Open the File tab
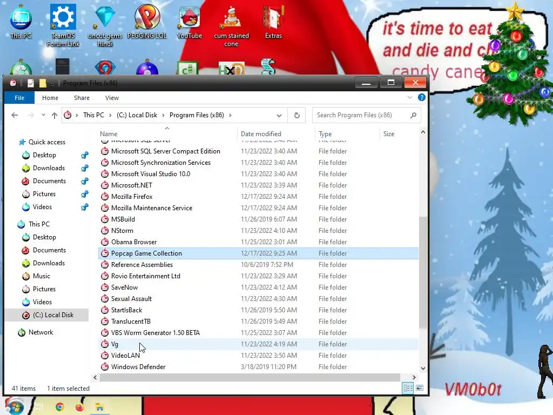This screenshot has width=553, height=415. coord(19,98)
